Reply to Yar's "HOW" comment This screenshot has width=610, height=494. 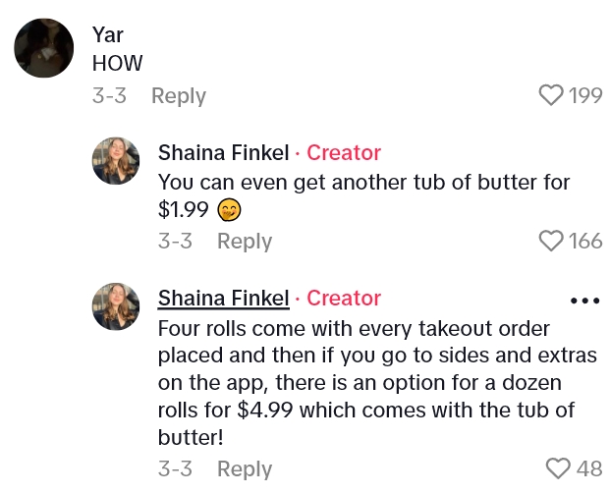(x=178, y=96)
